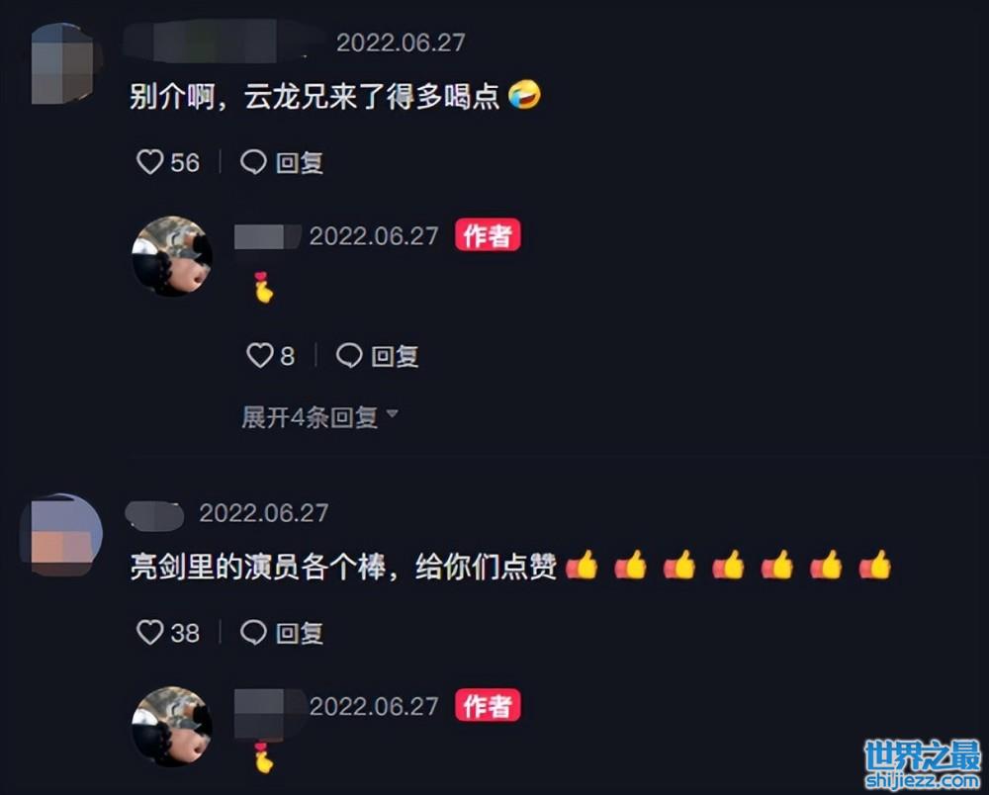The image size is (989, 795).
Task: Click dropdown arrow next to 展开4条回复
Action: [393, 413]
